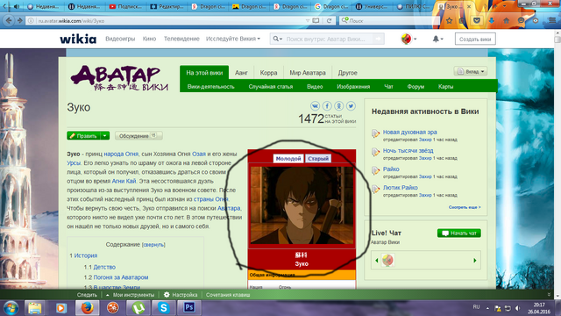Open Агни Кай article link

[x=124, y=181]
